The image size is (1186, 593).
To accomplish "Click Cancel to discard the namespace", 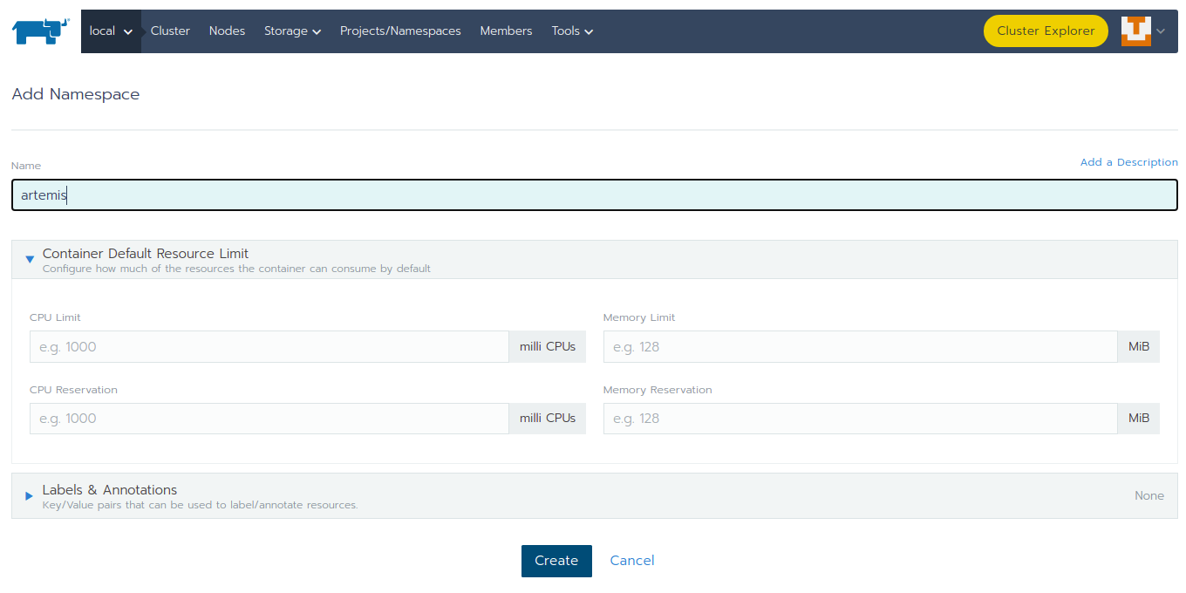I will (631, 560).
